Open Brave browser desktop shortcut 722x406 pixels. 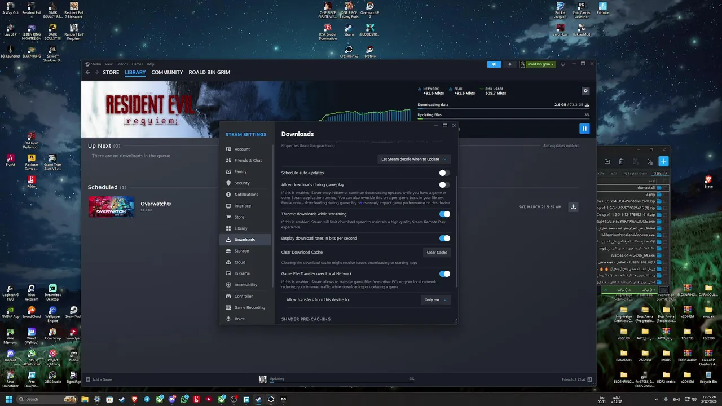[708, 182]
